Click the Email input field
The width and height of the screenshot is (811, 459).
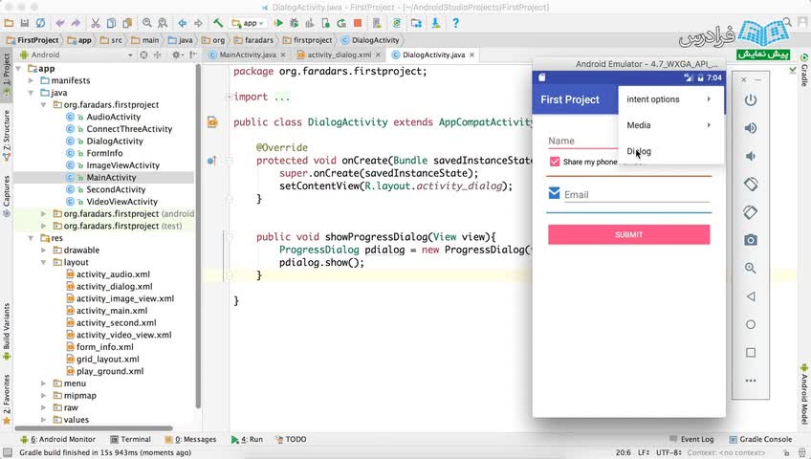tap(637, 195)
